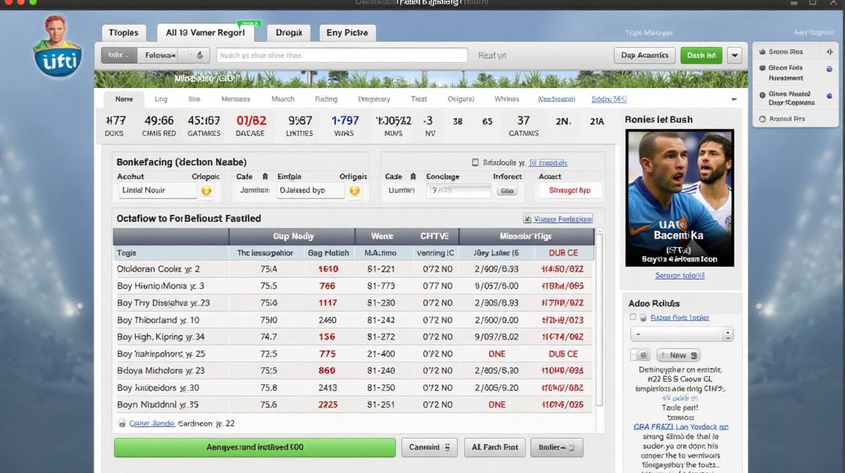Click the icon left of Vizeen Forlagioa link
The height and width of the screenshot is (473, 845).
tap(527, 219)
